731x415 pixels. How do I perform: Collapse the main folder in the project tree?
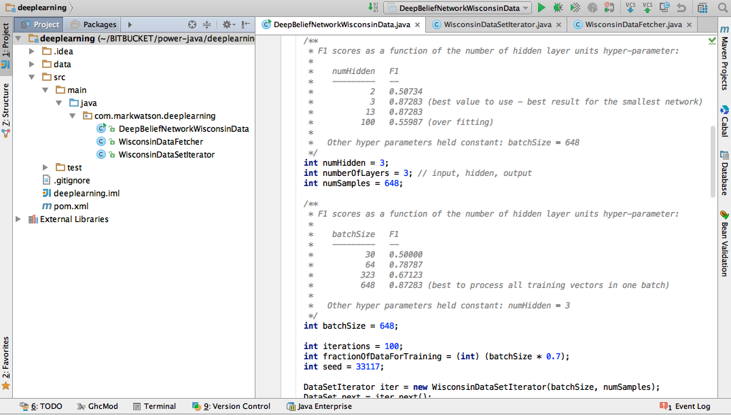(45, 90)
